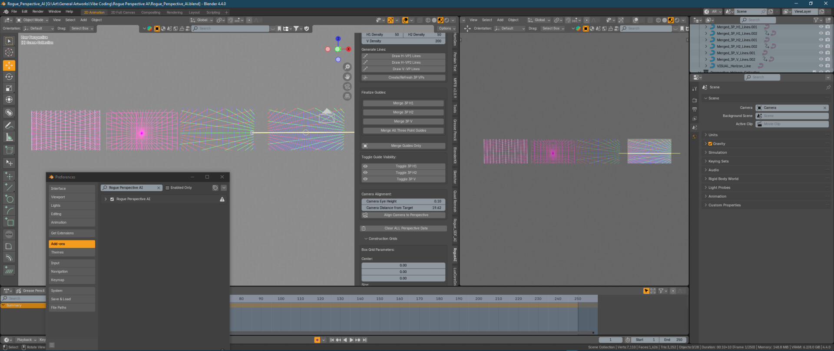The height and width of the screenshot is (351, 834).
Task: Pick the Measure tool
Action: pos(9,137)
